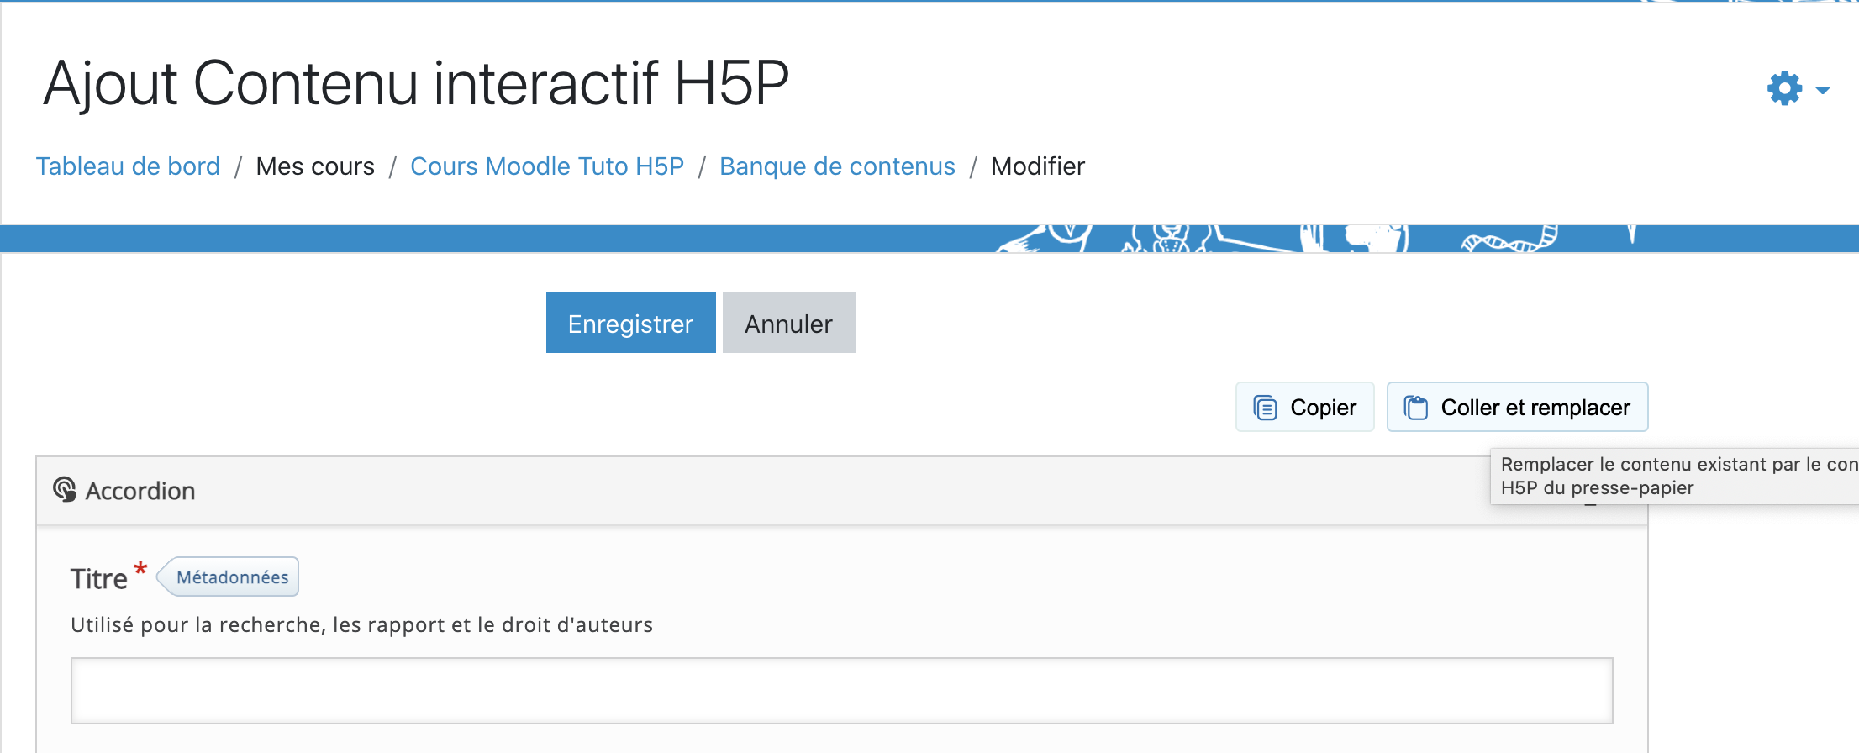This screenshot has height=753, width=1859.
Task: Click the clipboard icon for paste and replace
Action: pyautogui.click(x=1416, y=408)
